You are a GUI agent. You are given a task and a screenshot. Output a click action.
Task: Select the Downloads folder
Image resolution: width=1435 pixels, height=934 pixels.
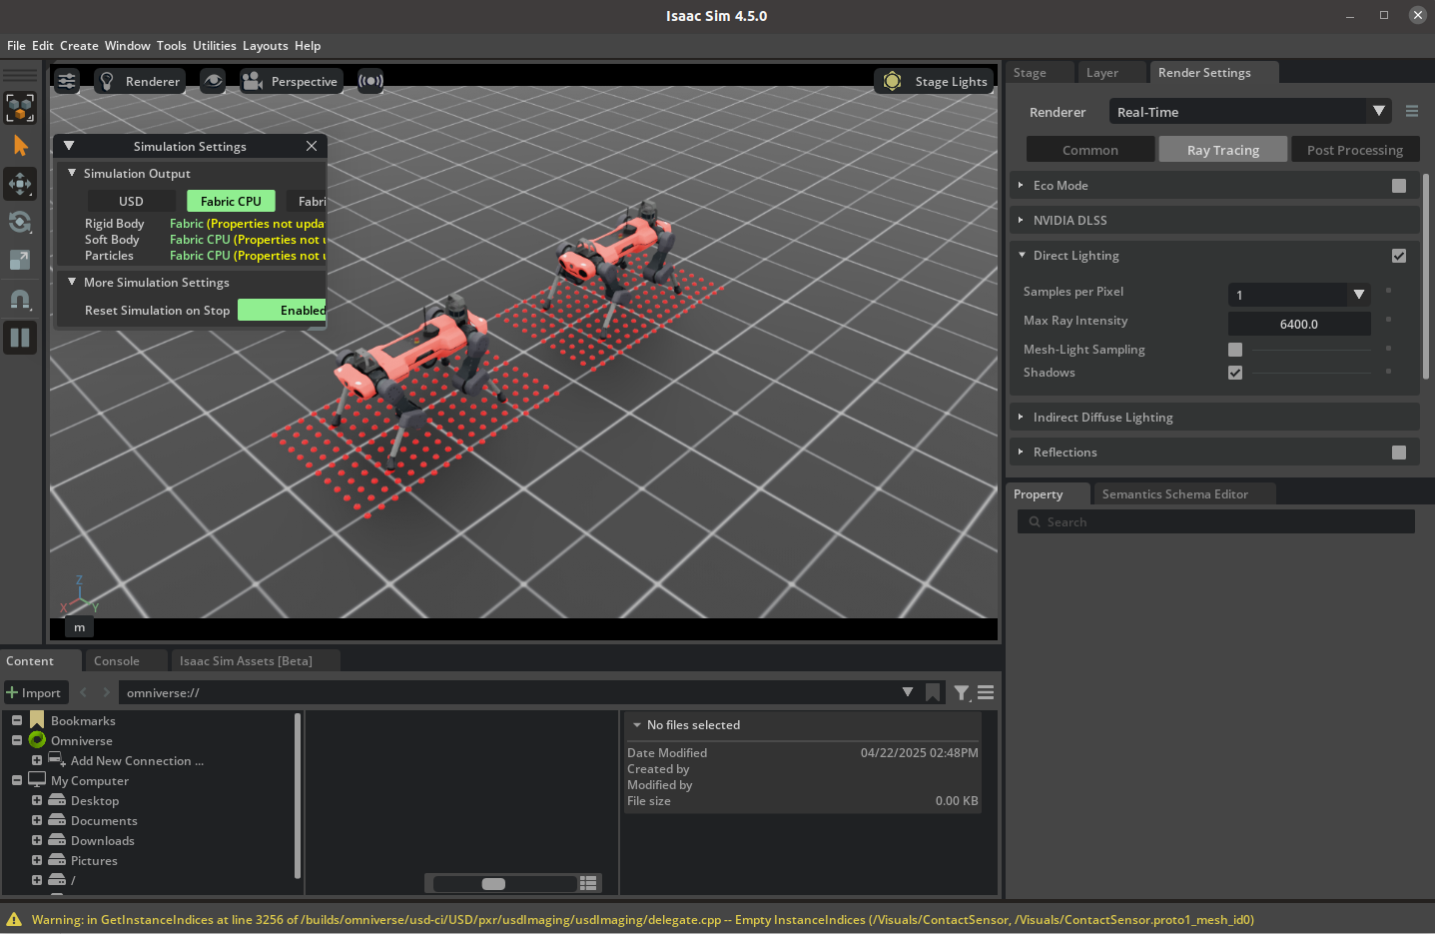click(102, 841)
